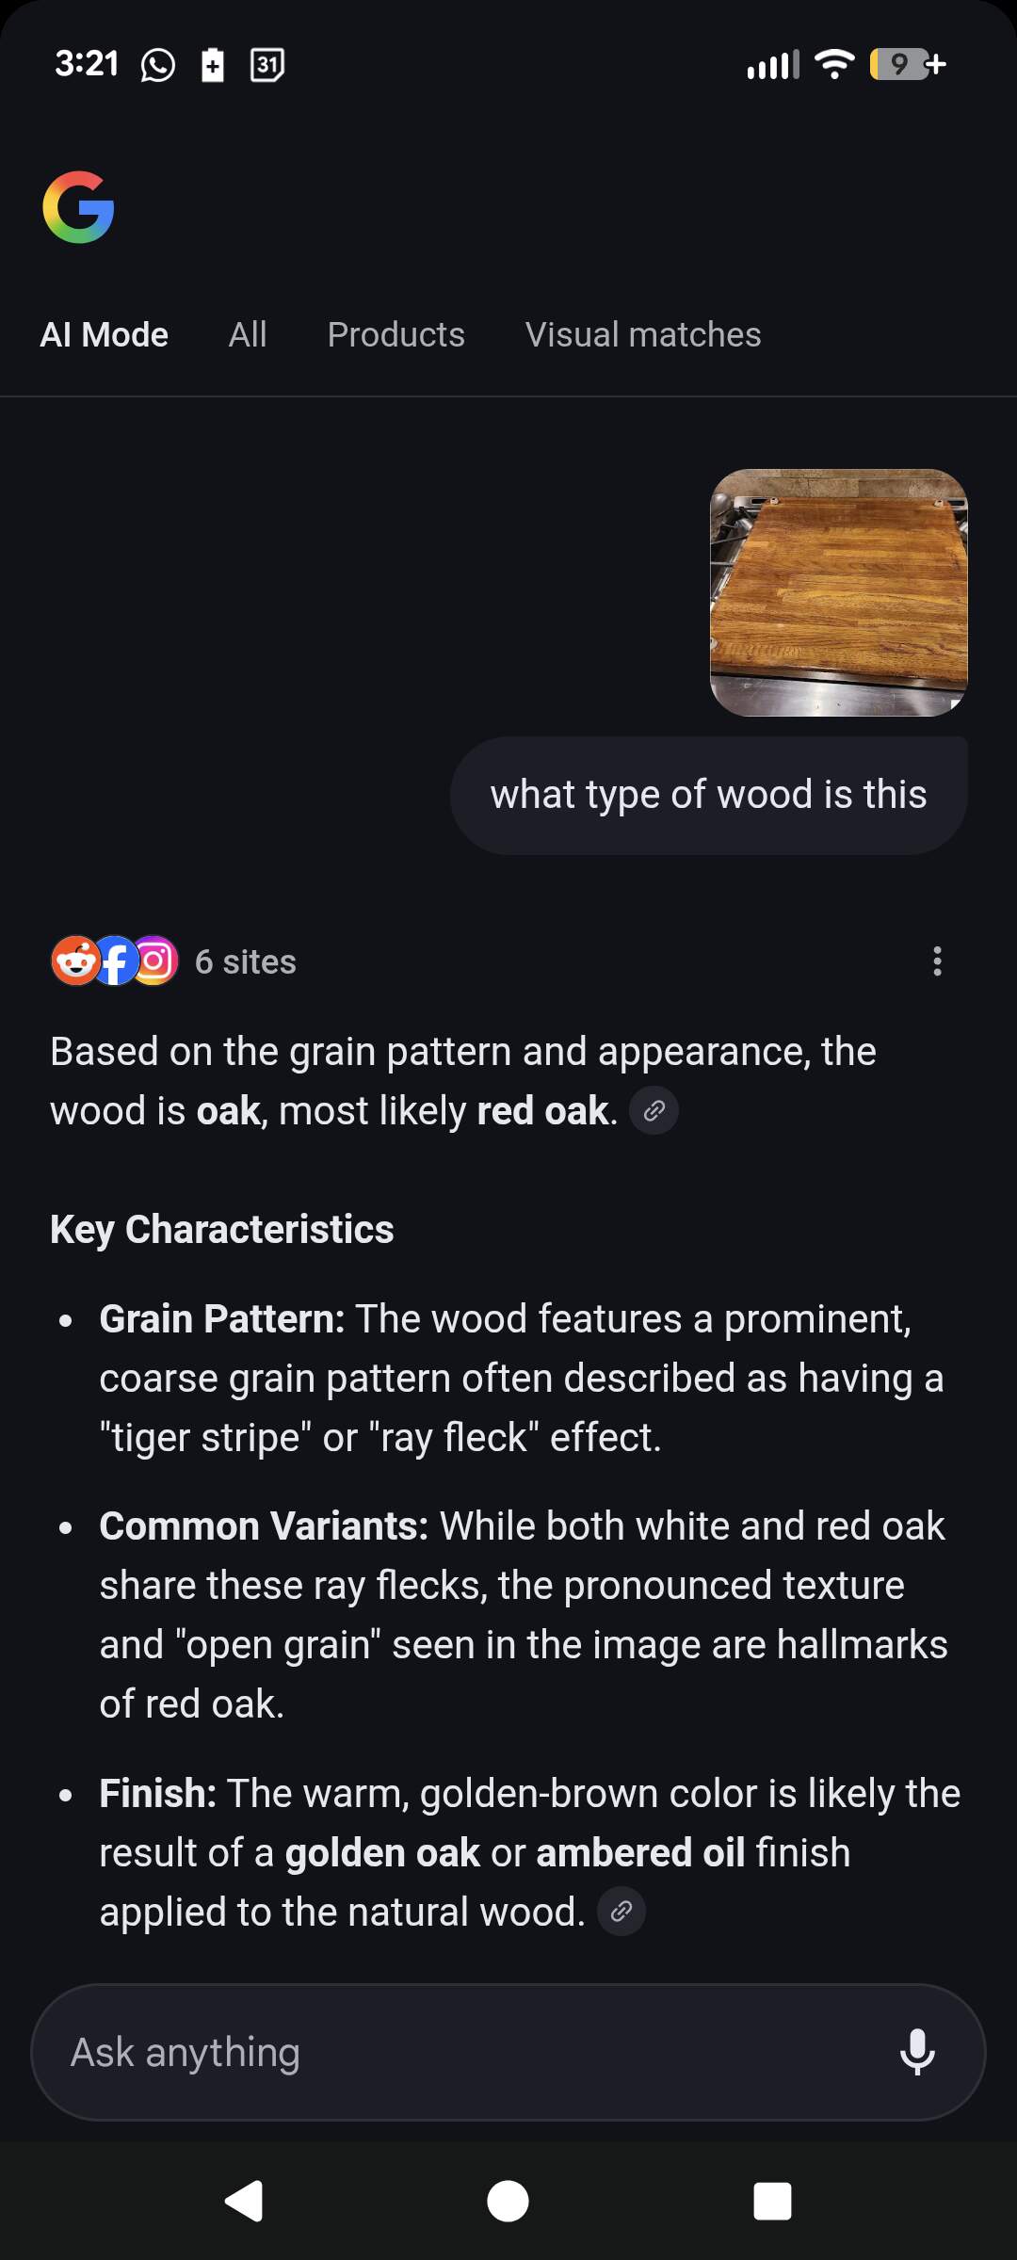1017x2260 pixels.
Task: Tap the Facebook source icon
Action: [x=115, y=961]
